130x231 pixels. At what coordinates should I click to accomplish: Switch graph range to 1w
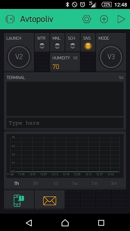[x=75, y=183]
